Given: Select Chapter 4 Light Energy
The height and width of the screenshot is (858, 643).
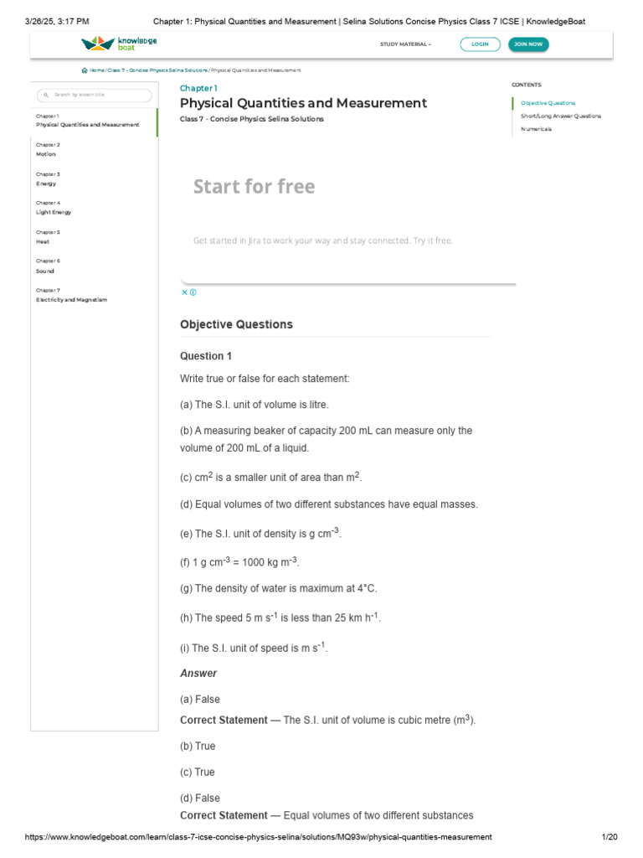Looking at the screenshot, I should point(54,208).
